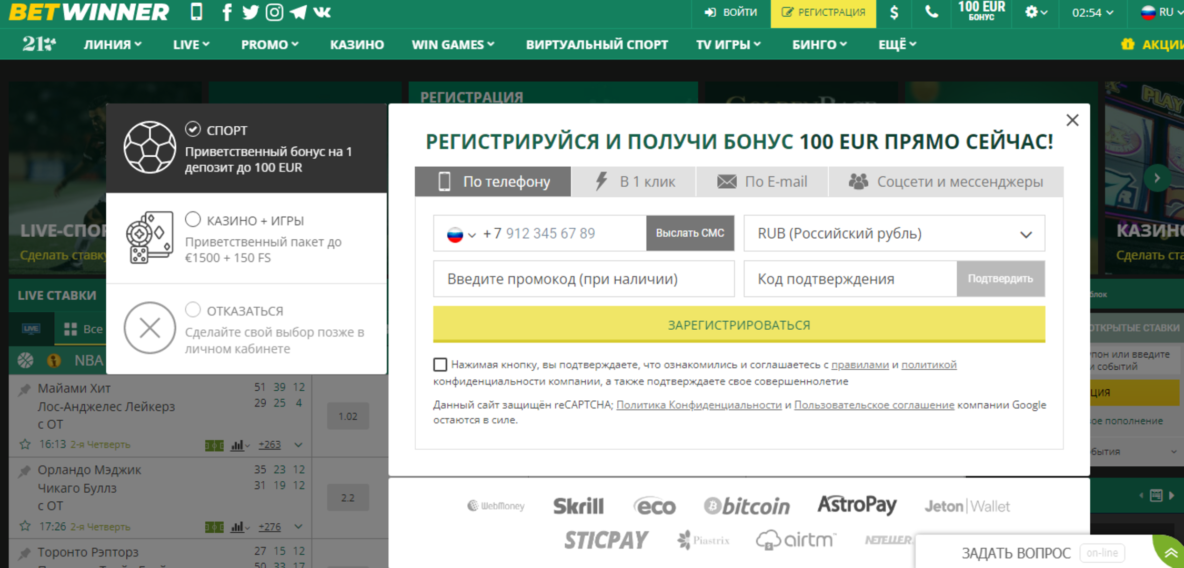The width and height of the screenshot is (1184, 568).
Task: Expand the WIN GAMES menu
Action: tap(453, 45)
